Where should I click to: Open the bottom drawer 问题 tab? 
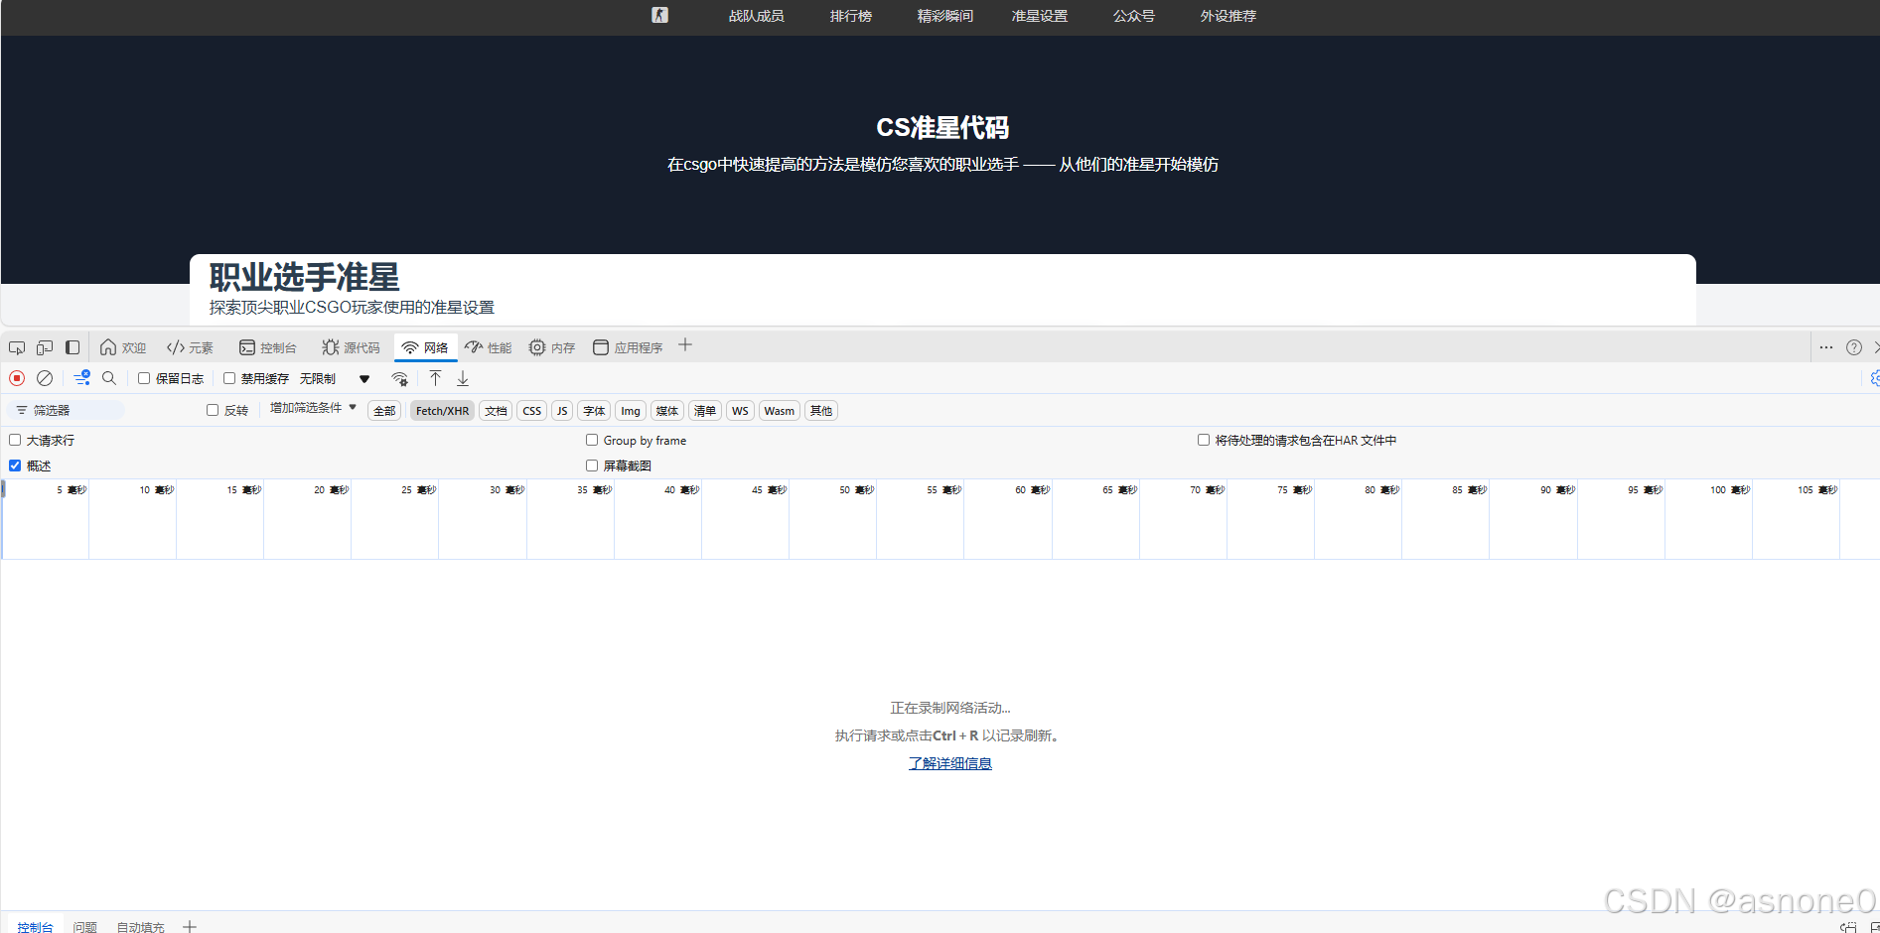pyautogui.click(x=85, y=926)
